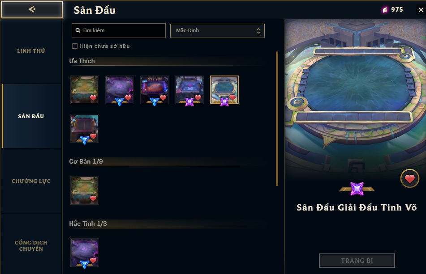Click the up-down arrows on Mặc Định box

258,31
